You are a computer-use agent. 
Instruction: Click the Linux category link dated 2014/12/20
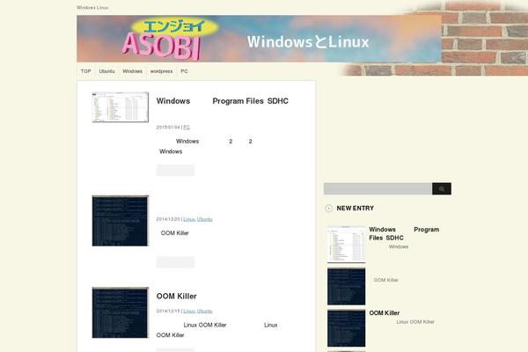coord(189,219)
